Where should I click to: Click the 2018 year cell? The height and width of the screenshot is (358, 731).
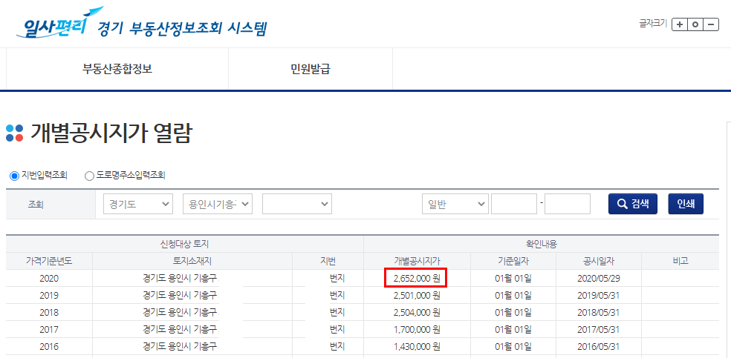click(x=49, y=312)
